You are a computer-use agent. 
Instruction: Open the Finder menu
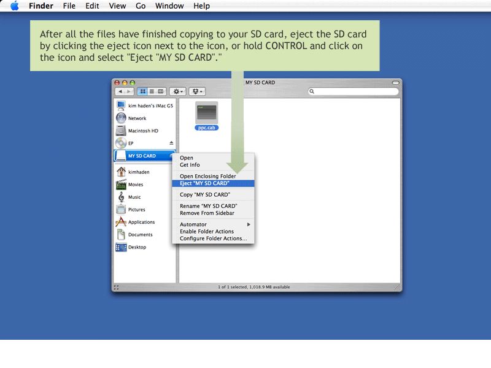41,6
